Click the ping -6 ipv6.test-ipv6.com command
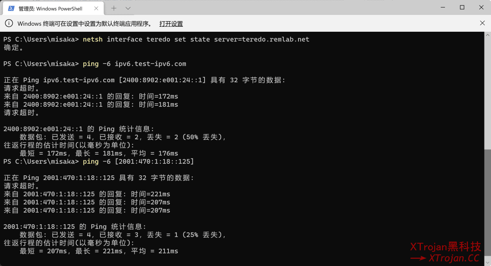 [134, 64]
